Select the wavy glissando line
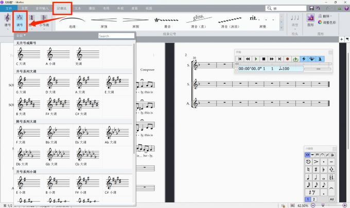The height and width of the screenshot is (208, 350). (230, 22)
